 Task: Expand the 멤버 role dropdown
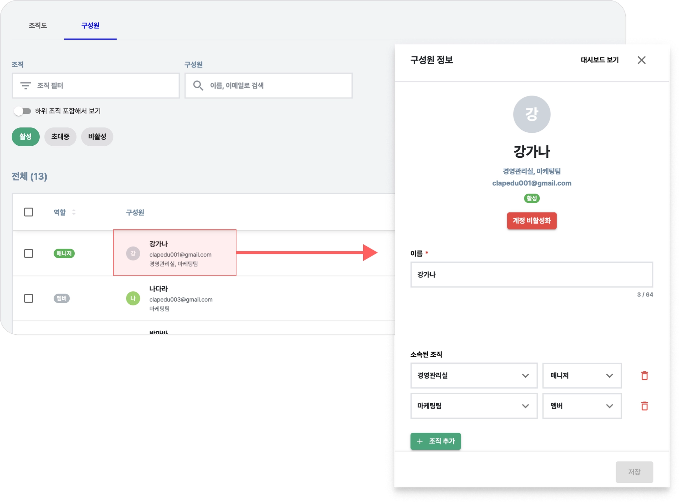[x=581, y=406]
